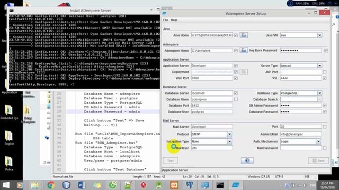The height and width of the screenshot is (190, 339).
Task: Open the Auth. Mechanism dropdown
Action: (x=318, y=141)
